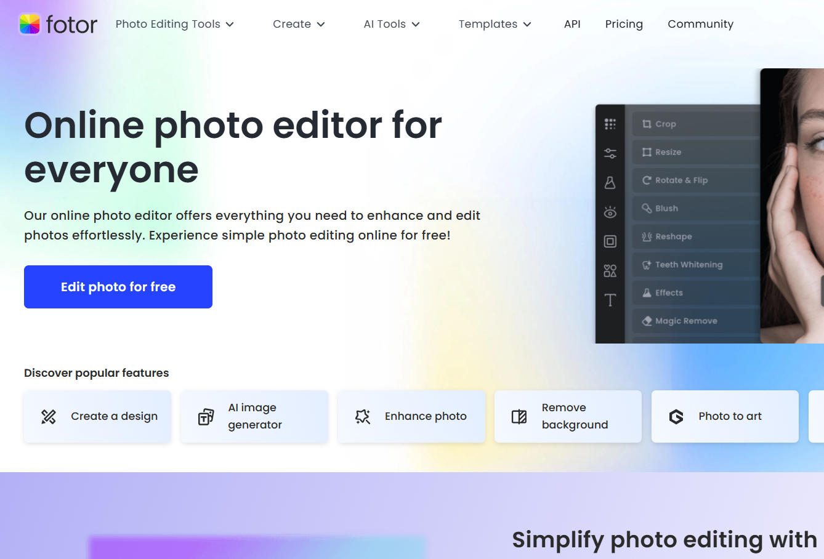Click the Edit photo for free button

coord(118,287)
